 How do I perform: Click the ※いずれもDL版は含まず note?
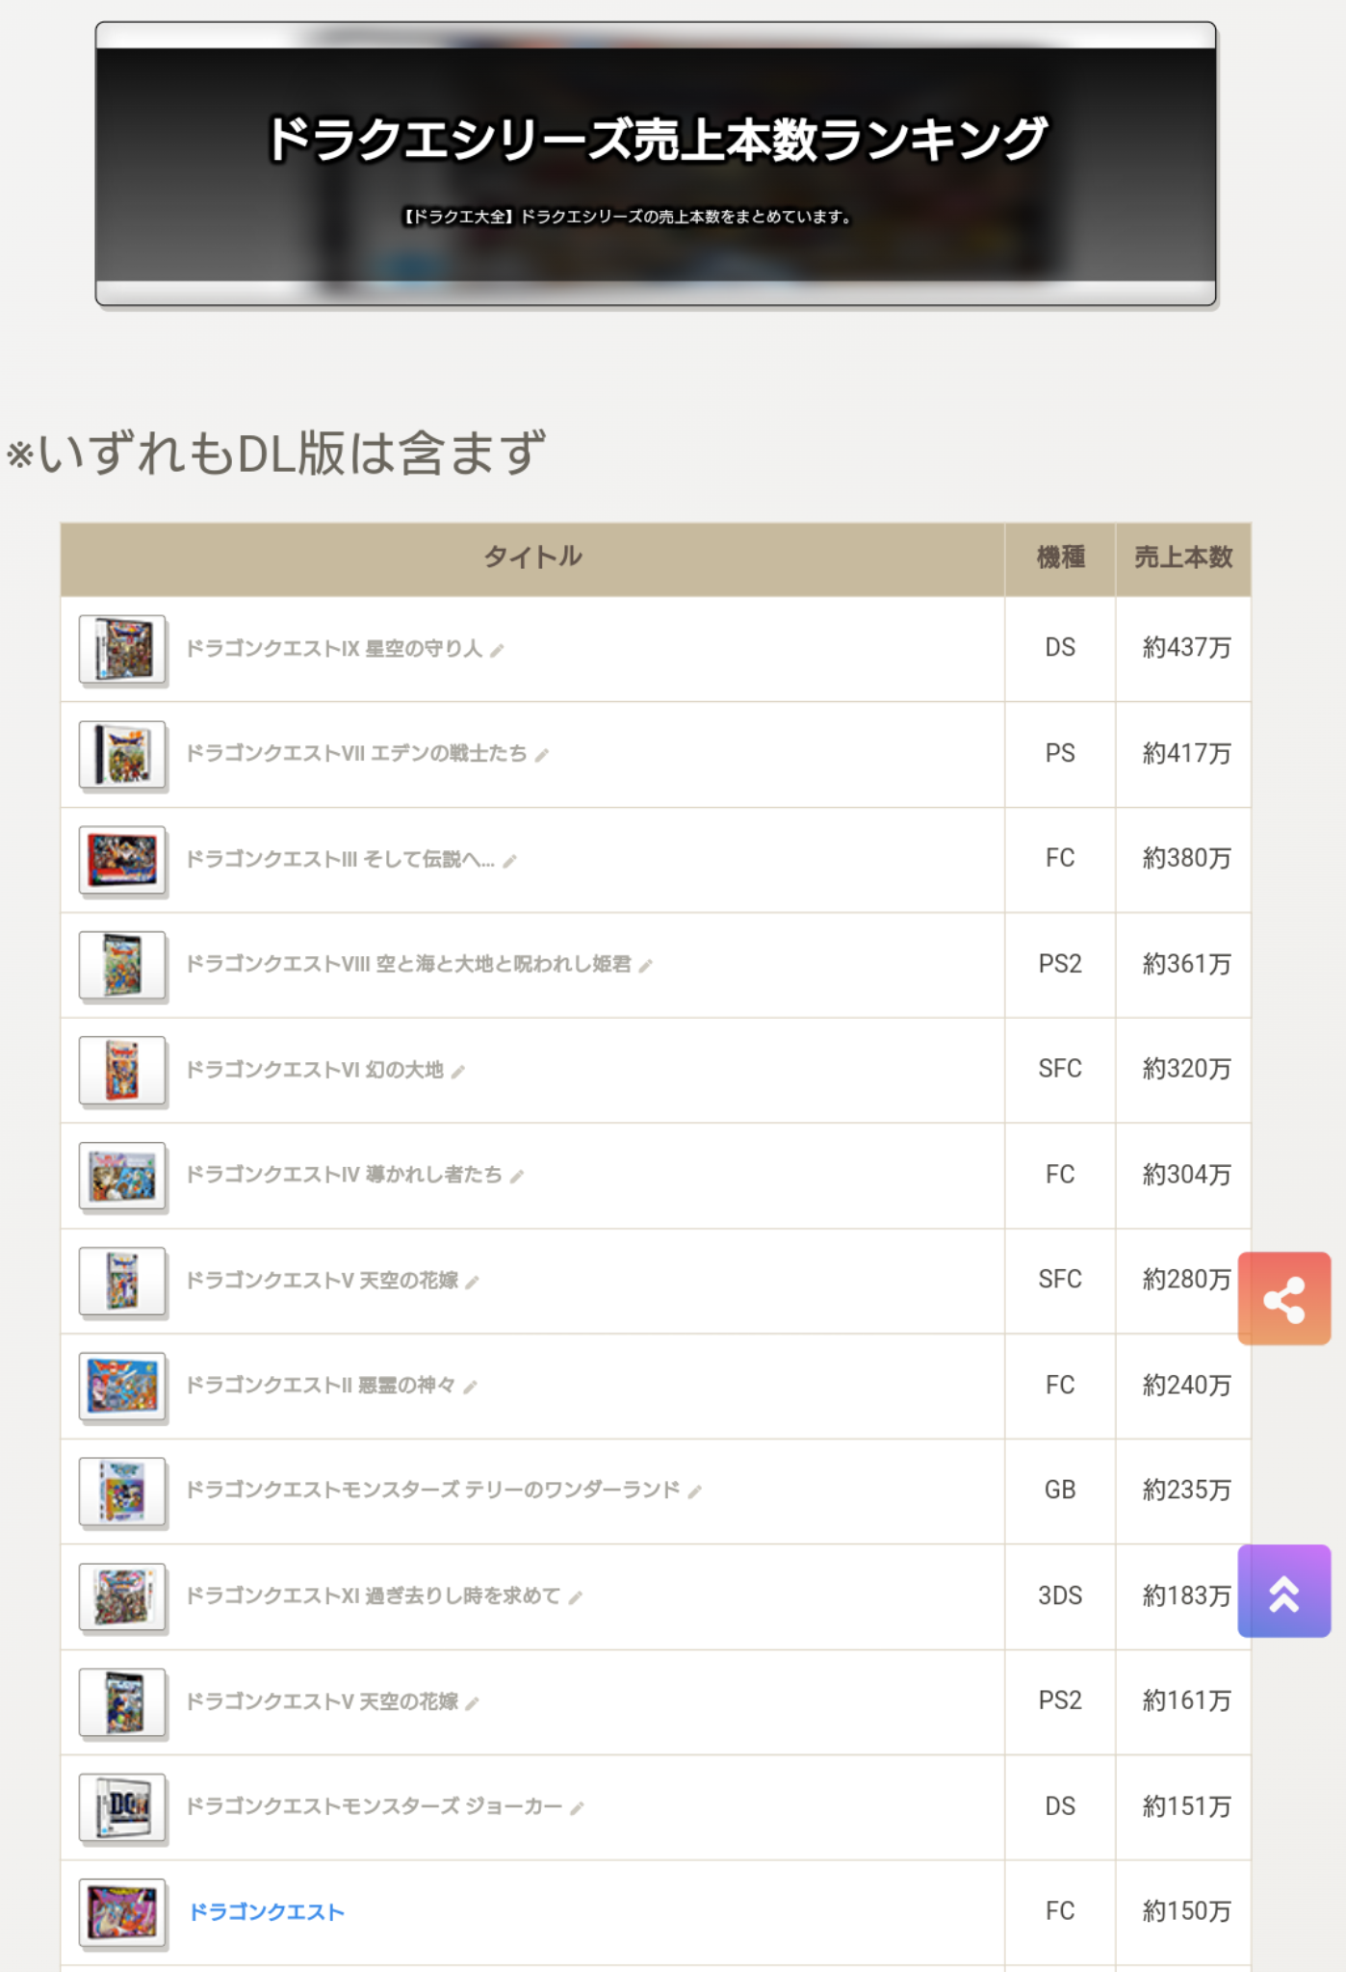tap(276, 453)
